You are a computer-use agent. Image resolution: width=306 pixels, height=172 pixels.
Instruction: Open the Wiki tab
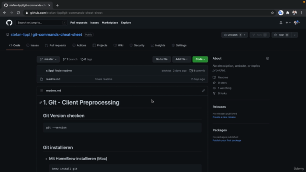[119, 45]
